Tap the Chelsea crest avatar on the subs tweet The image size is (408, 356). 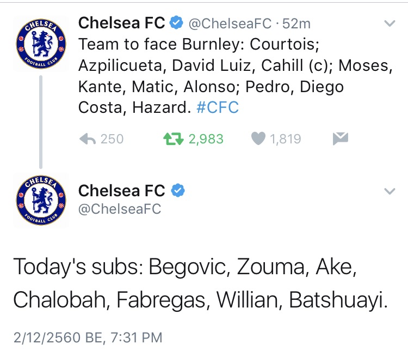[41, 201]
